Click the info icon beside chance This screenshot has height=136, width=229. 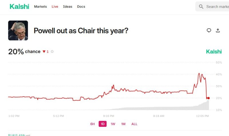coord(52,52)
